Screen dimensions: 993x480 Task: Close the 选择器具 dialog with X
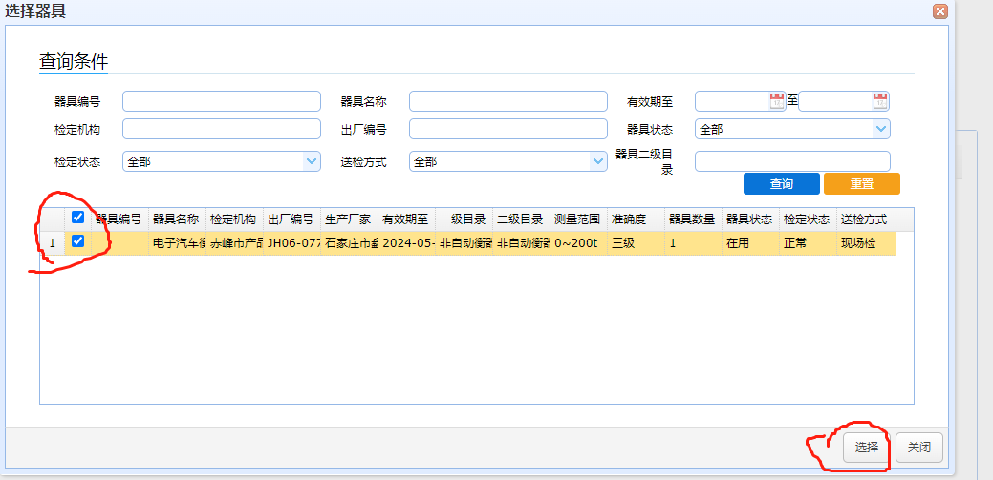pos(940,11)
